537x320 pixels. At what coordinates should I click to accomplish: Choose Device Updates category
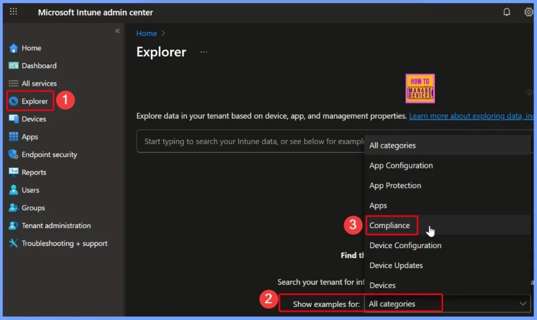447,266
